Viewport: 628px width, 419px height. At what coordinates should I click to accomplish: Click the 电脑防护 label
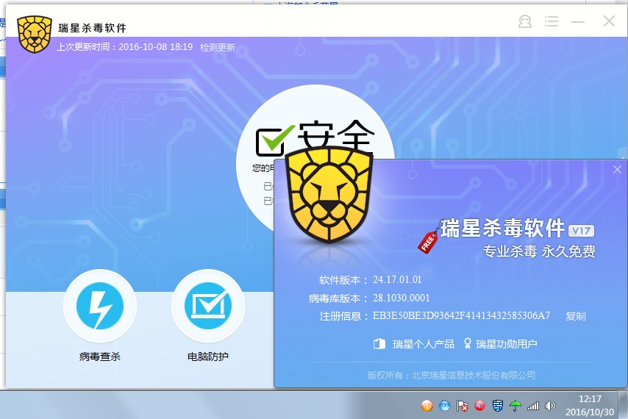tap(208, 357)
